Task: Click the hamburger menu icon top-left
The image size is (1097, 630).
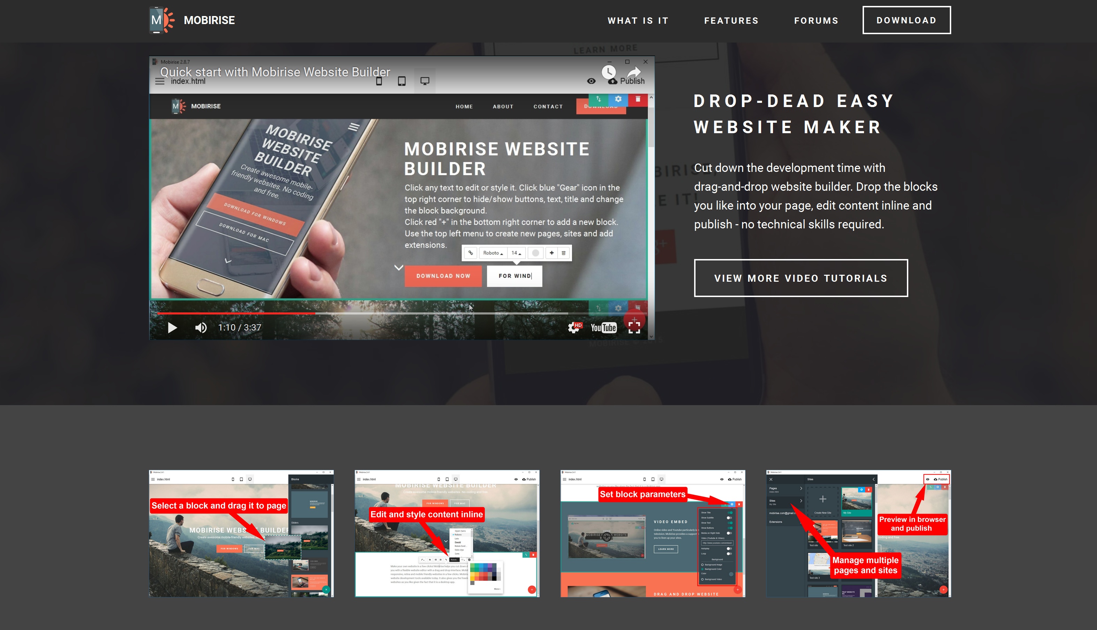Action: pyautogui.click(x=161, y=82)
